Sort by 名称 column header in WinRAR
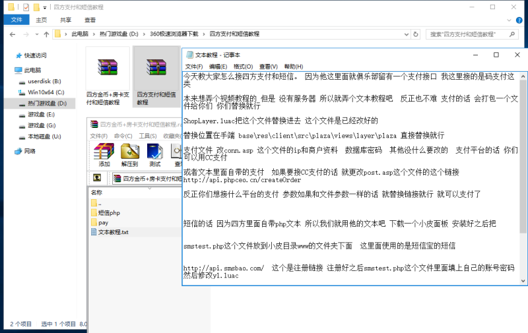The width and height of the screenshot is (528, 333). click(x=96, y=193)
